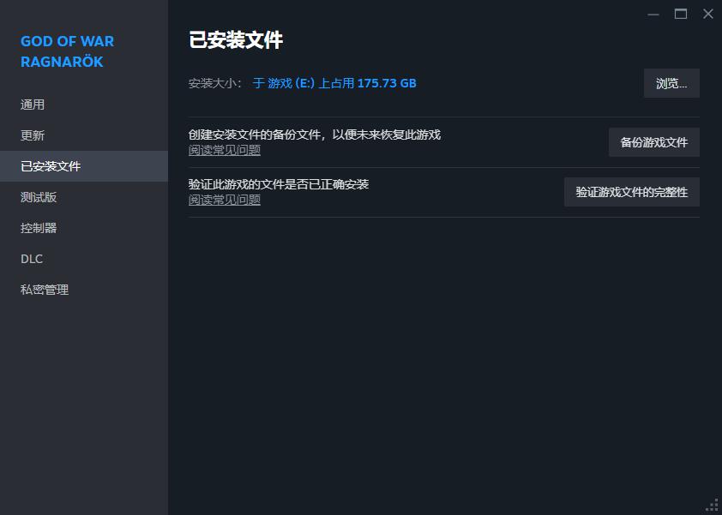The height and width of the screenshot is (515, 722).
Task: Click the 安装大小 label
Action: (215, 83)
